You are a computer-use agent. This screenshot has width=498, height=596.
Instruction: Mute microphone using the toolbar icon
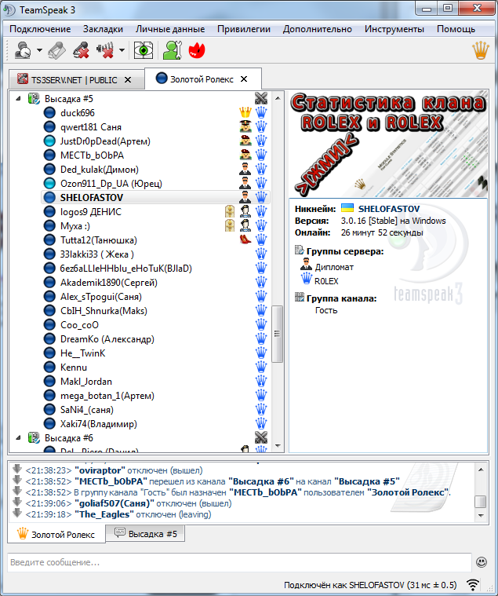[x=81, y=50]
